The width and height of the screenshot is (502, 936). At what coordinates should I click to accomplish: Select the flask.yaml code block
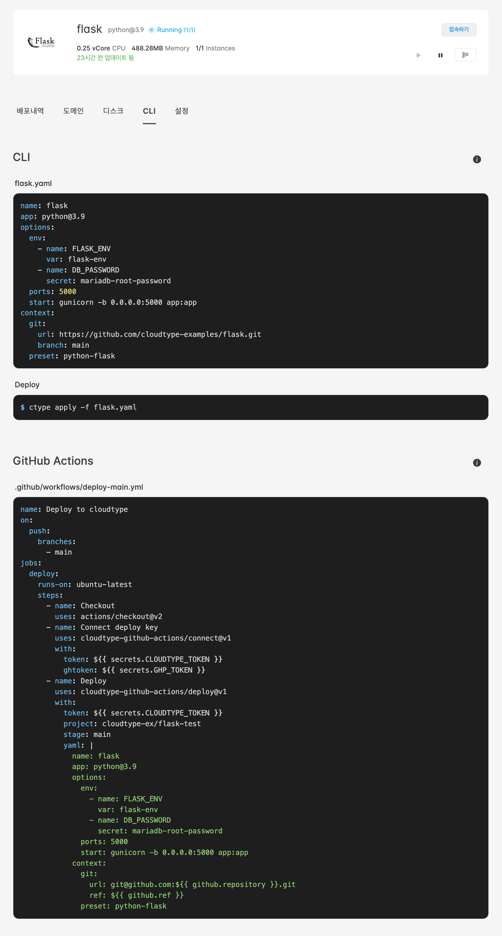click(x=251, y=280)
